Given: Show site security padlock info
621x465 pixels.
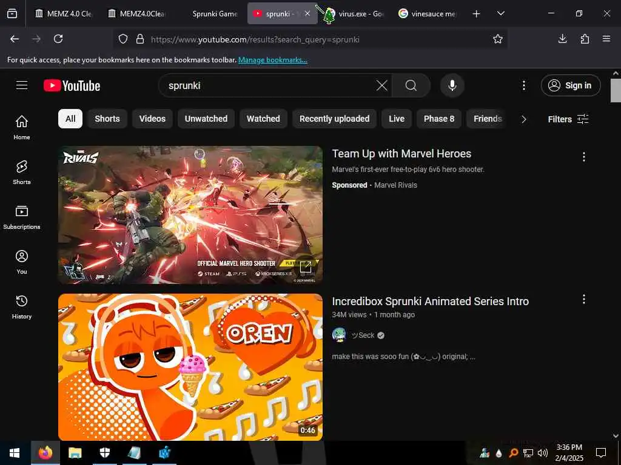Looking at the screenshot, I should 140,39.
